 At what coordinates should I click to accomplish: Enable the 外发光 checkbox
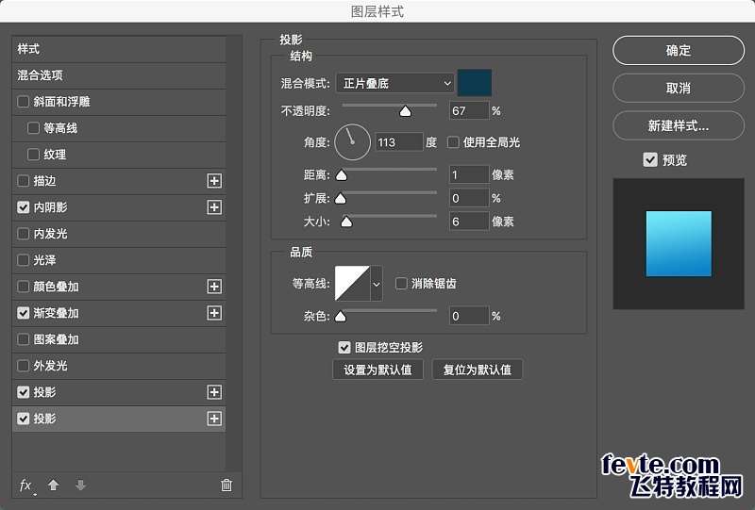point(23,366)
